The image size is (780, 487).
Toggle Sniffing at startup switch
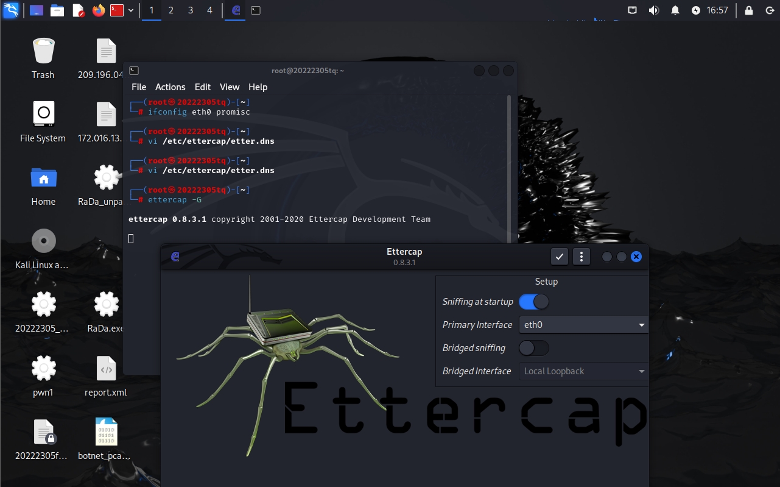click(533, 302)
